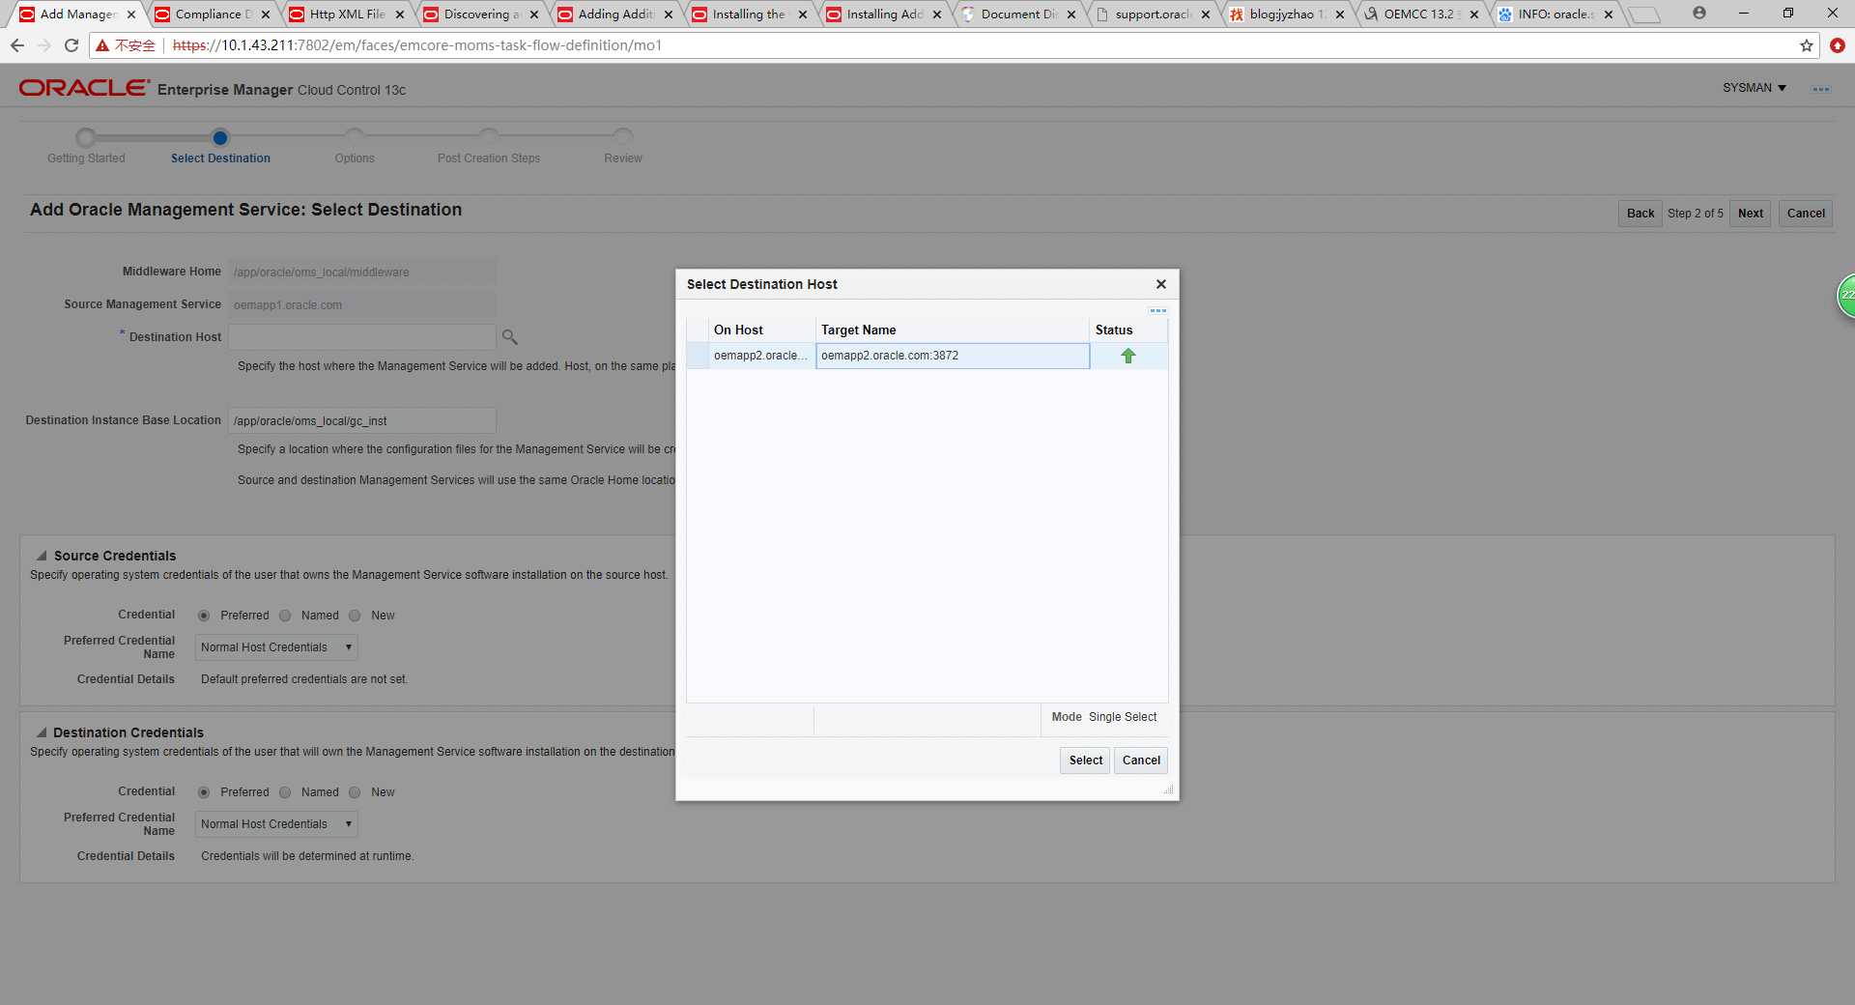1855x1005 pixels.
Task: Open the dialog's blue dots options menu
Action: [x=1157, y=310]
